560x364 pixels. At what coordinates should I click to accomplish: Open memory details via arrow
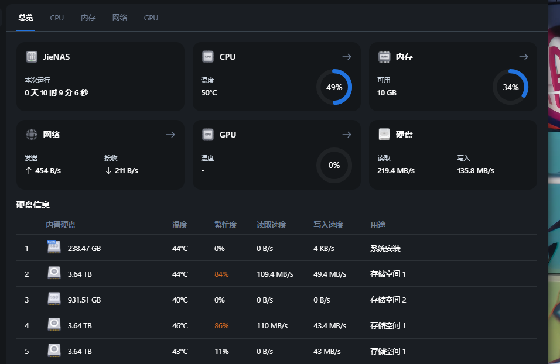(x=524, y=57)
